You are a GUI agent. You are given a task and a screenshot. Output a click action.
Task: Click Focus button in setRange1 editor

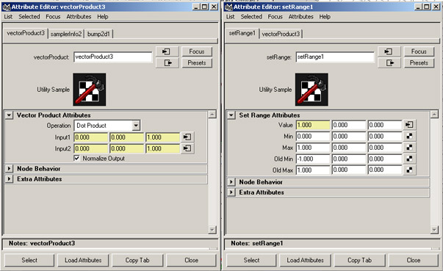coord(419,51)
